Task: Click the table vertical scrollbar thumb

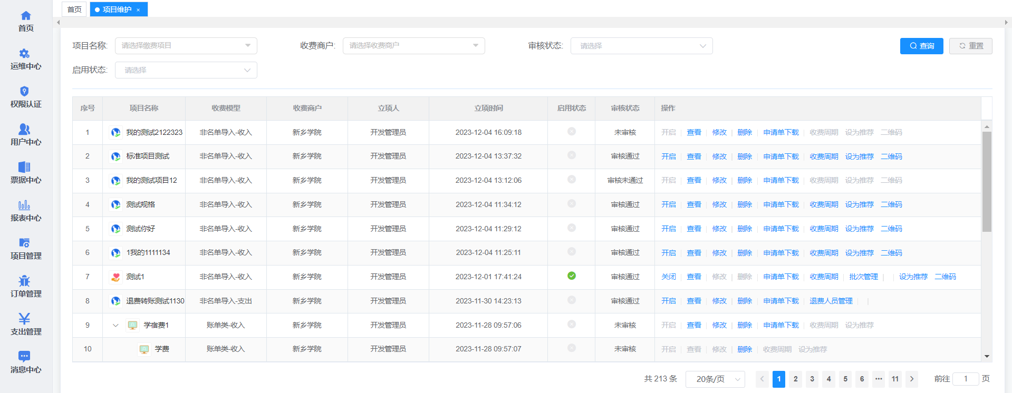Action: (987, 182)
